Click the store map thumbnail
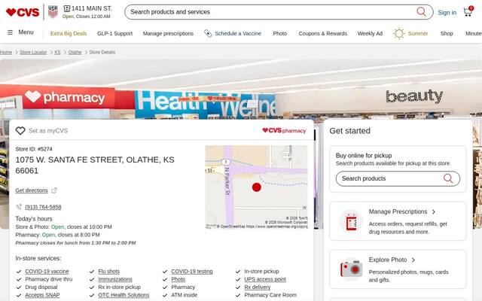Image resolution: width=482 pixels, height=301 pixels. click(256, 187)
